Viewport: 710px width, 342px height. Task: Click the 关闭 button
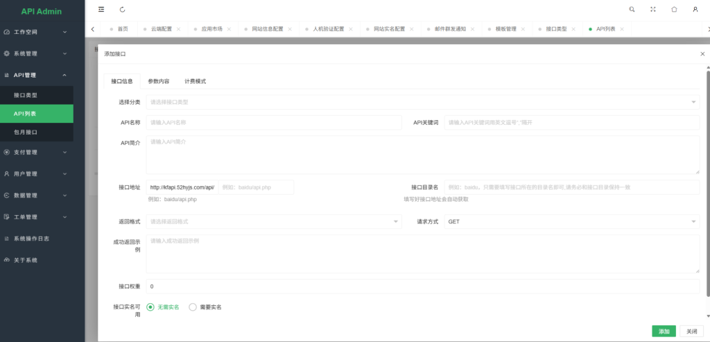click(691, 331)
